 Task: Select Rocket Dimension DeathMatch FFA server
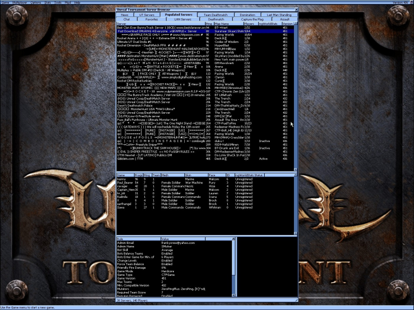205,45
